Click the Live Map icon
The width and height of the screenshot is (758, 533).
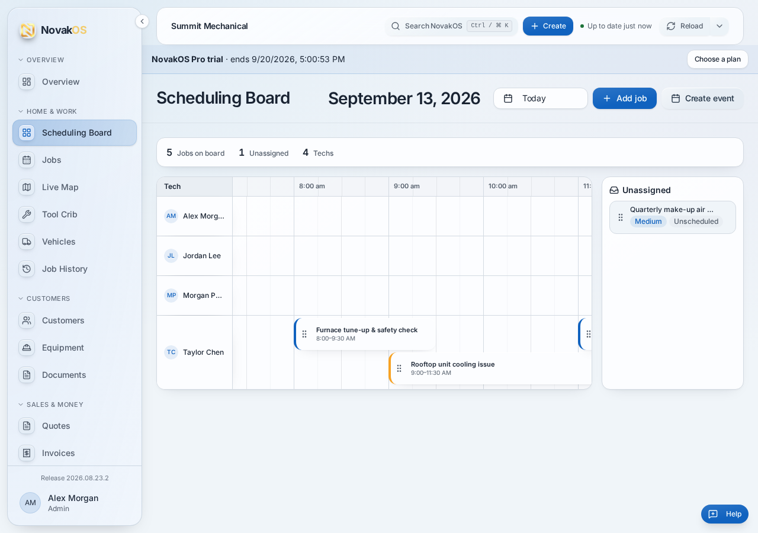27,187
